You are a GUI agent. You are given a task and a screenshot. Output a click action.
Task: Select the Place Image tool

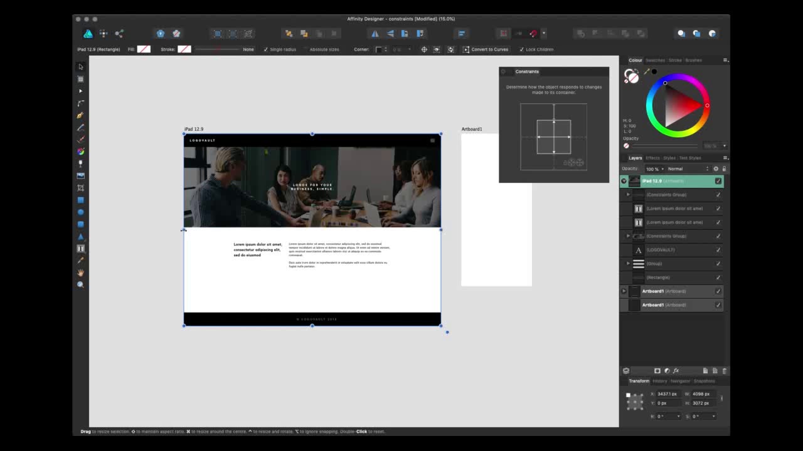(x=80, y=175)
